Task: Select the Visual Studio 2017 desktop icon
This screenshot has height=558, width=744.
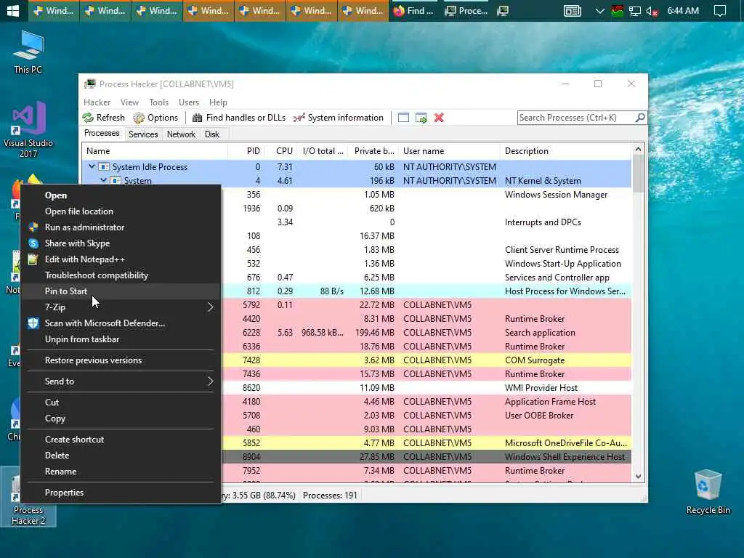Action: tap(28, 129)
